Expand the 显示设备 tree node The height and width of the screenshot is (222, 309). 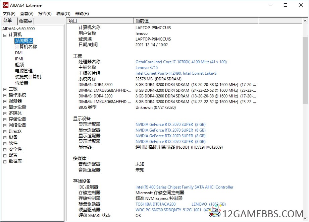pyautogui.click(x=5, y=107)
